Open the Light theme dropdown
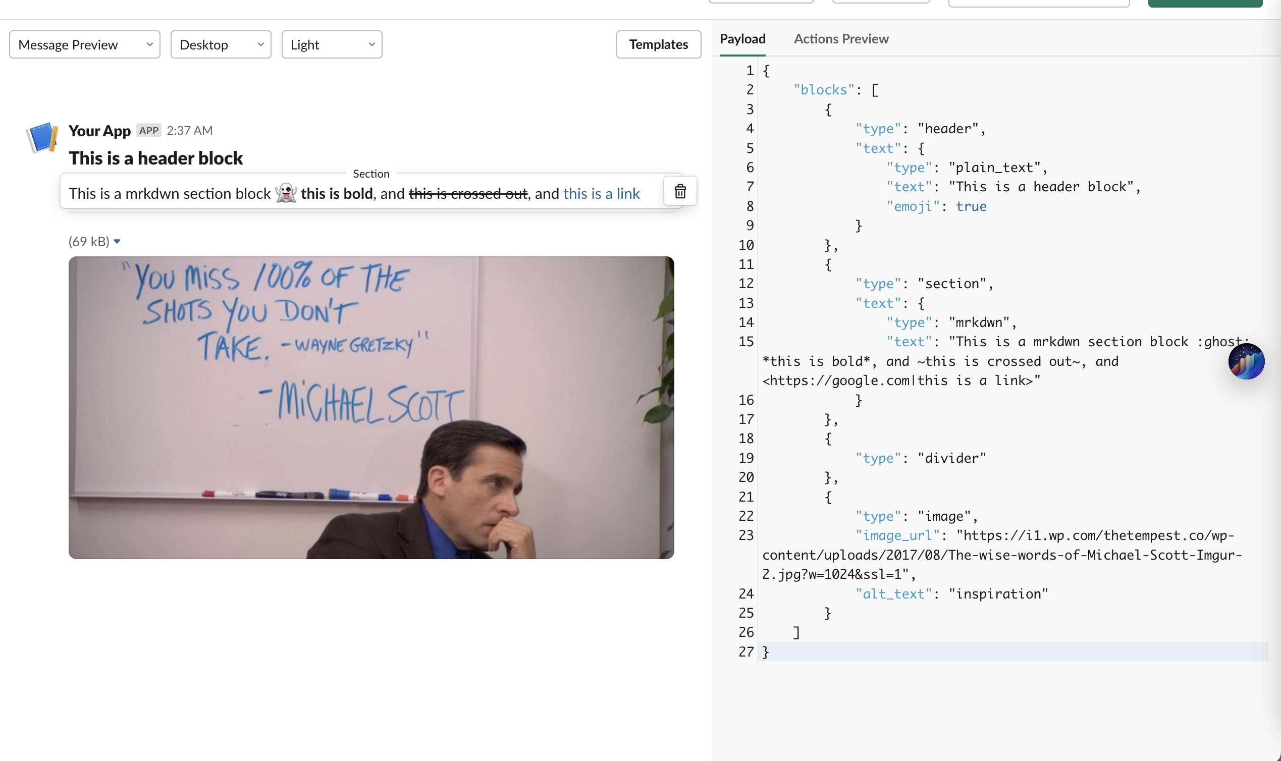1281x761 pixels. point(331,44)
